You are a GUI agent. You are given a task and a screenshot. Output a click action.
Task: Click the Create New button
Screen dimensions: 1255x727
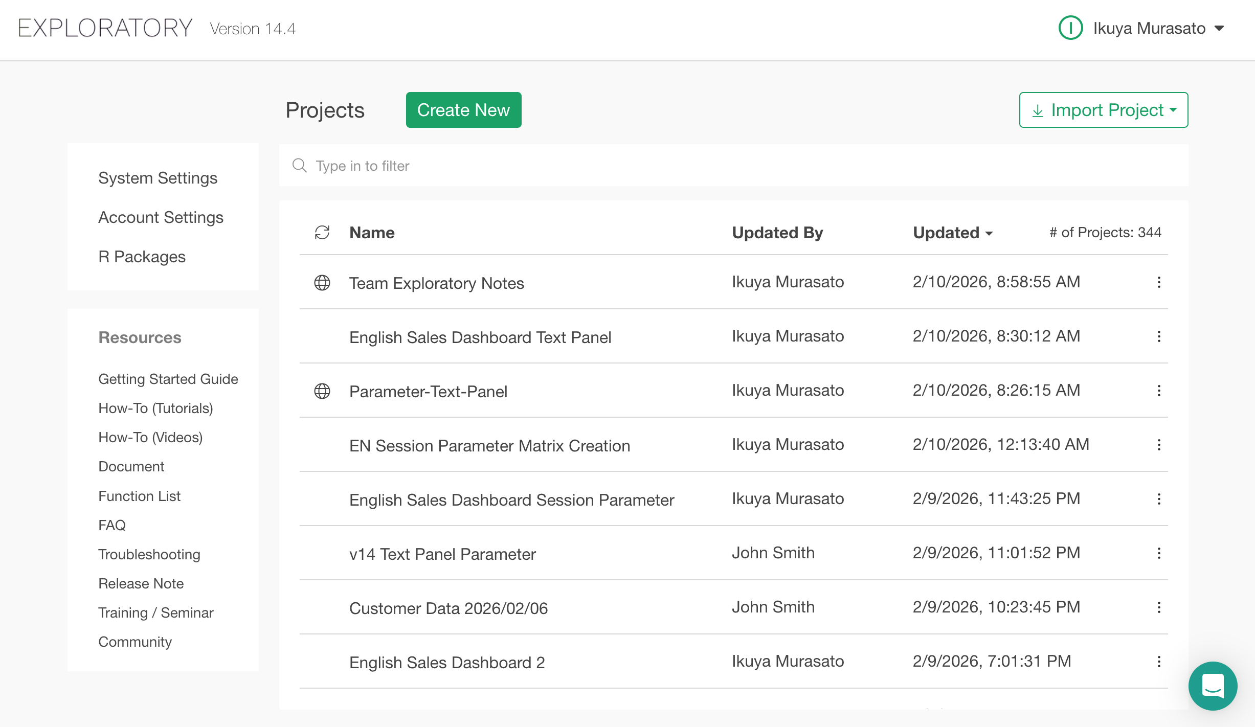click(463, 110)
